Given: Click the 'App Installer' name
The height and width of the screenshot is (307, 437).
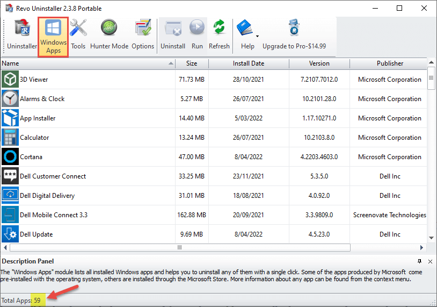Looking at the screenshot, I should (38, 118).
